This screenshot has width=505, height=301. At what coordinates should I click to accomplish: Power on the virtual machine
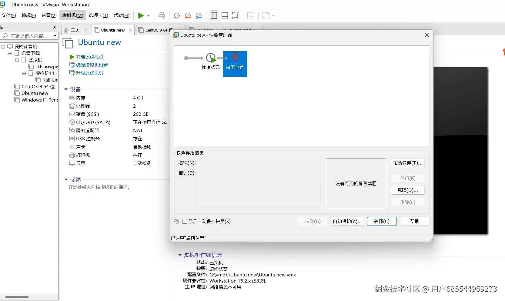pyautogui.click(x=142, y=16)
